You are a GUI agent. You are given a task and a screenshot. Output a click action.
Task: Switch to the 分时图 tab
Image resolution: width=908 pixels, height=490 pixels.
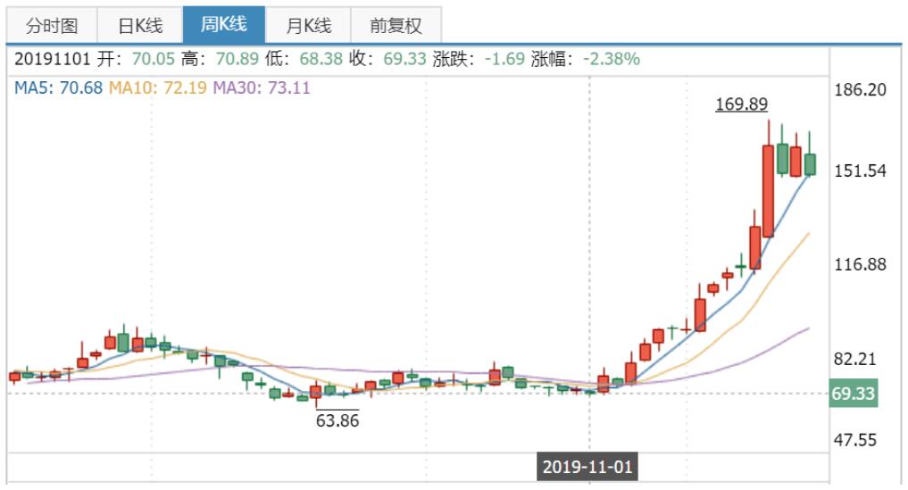(52, 26)
